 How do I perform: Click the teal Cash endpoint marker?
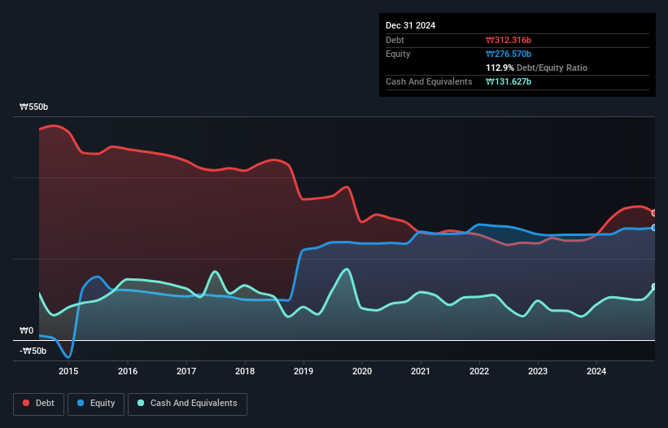654,286
